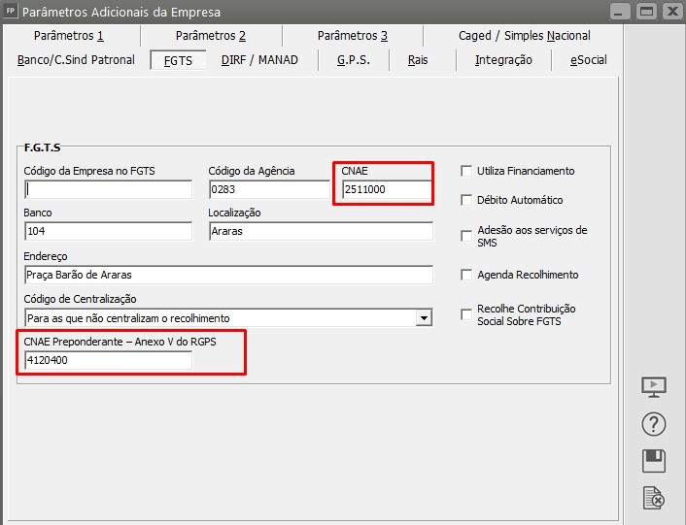The height and width of the screenshot is (525, 686).
Task: Click the FP application icon in title bar
Action: [x=11, y=12]
